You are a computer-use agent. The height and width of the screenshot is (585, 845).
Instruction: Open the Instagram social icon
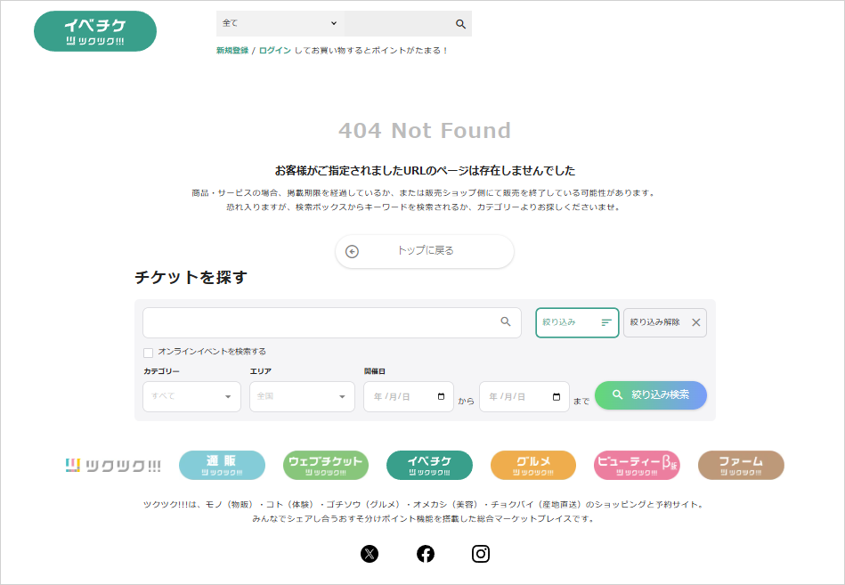(481, 554)
